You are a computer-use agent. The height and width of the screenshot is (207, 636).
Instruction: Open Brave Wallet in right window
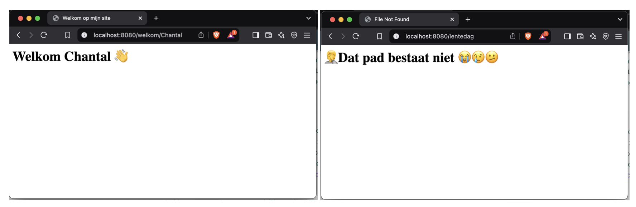(580, 36)
